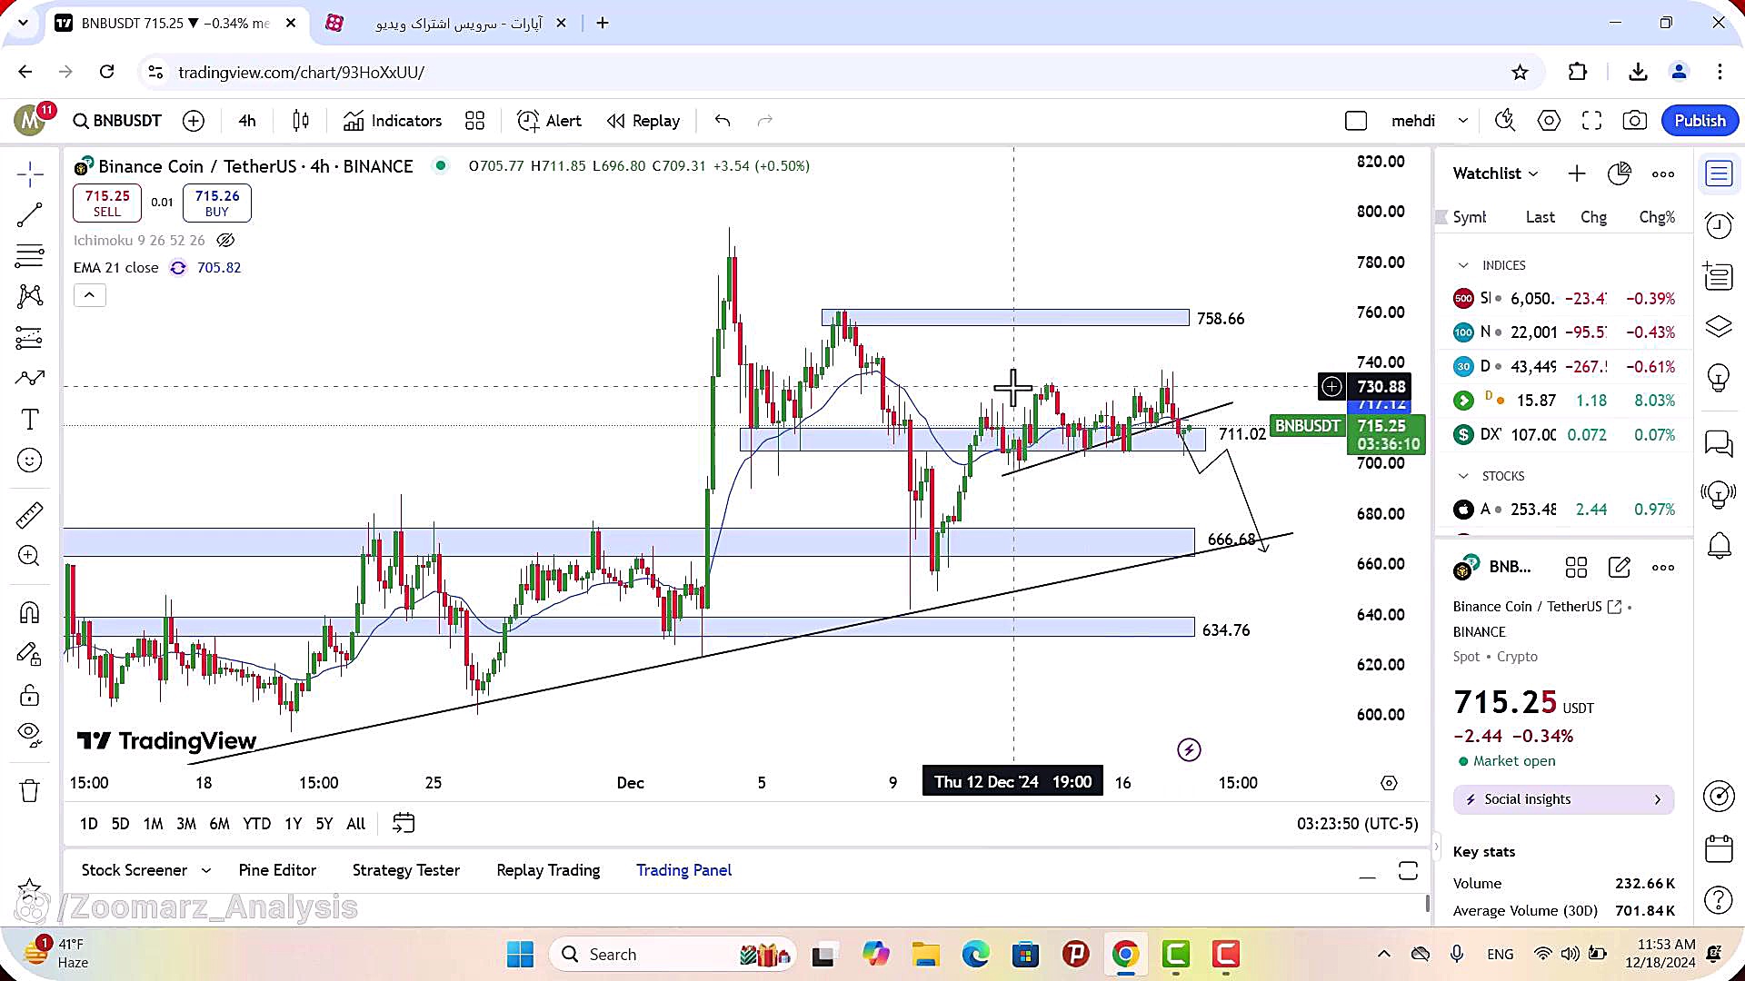Open chart settings hexagon icon
This screenshot has height=981, width=1745.
1549,121
